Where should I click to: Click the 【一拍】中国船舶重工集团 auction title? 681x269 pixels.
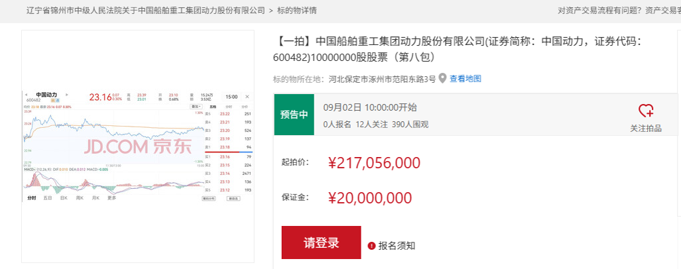coord(457,49)
